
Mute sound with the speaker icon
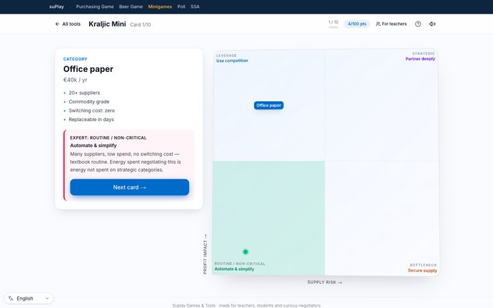pos(432,24)
